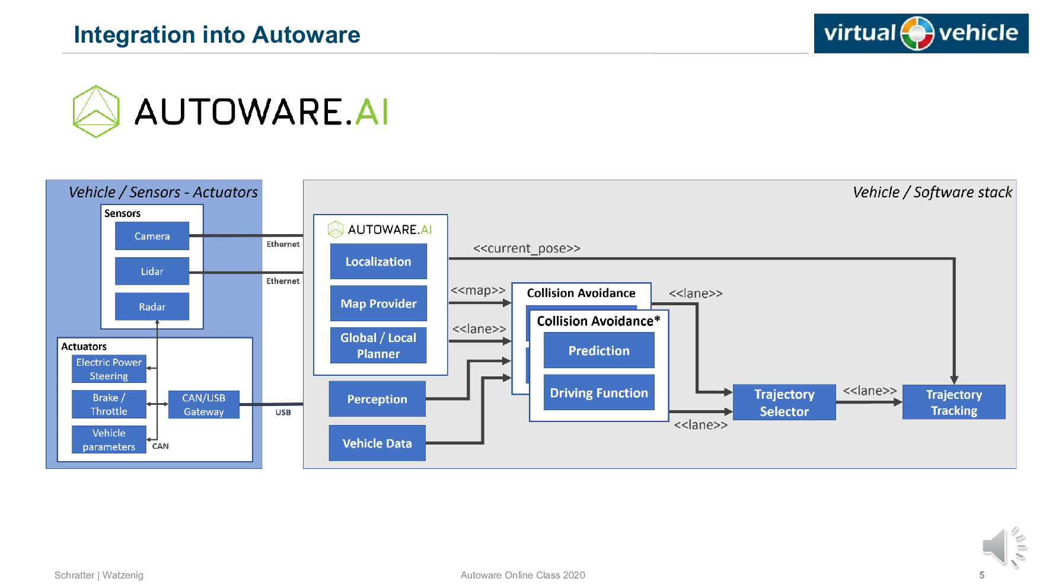The image size is (1046, 588).
Task: Click the large Autoware.AI hexagon logo
Action: coord(96,111)
